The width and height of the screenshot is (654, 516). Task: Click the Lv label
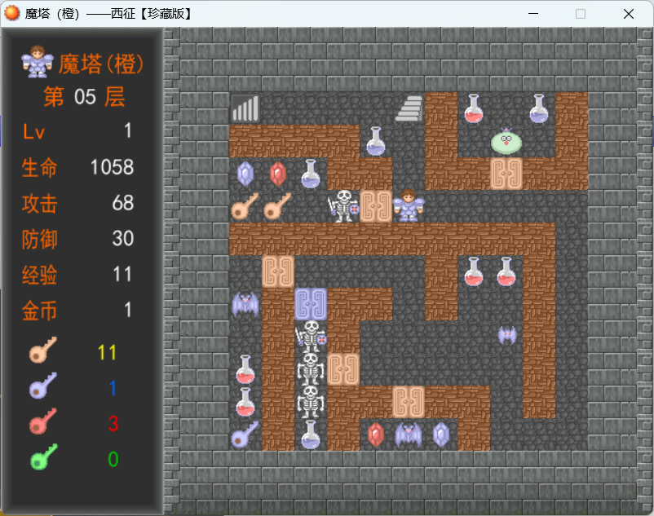(33, 132)
